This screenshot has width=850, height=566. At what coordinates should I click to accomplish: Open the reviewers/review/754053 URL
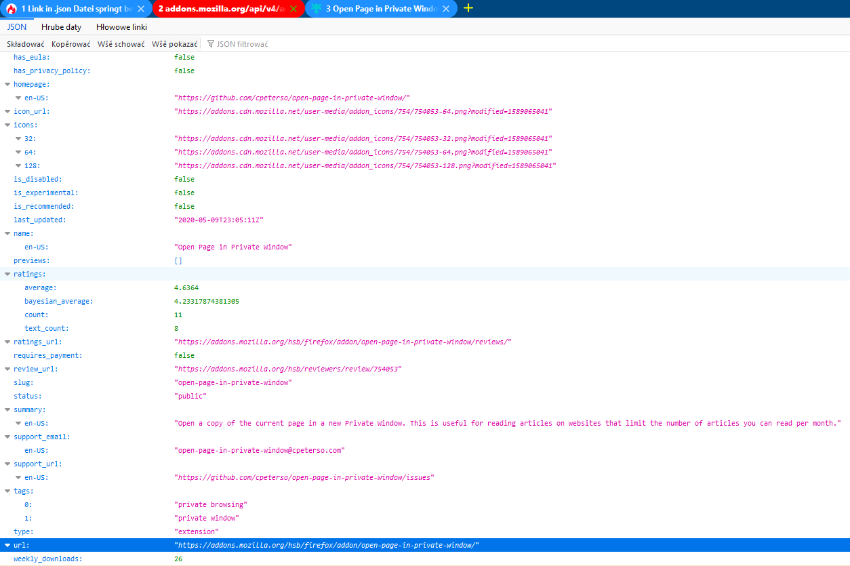pos(288,369)
